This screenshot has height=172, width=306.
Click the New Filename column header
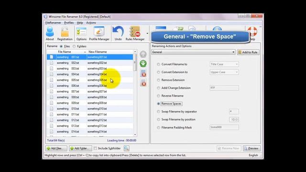110,52
